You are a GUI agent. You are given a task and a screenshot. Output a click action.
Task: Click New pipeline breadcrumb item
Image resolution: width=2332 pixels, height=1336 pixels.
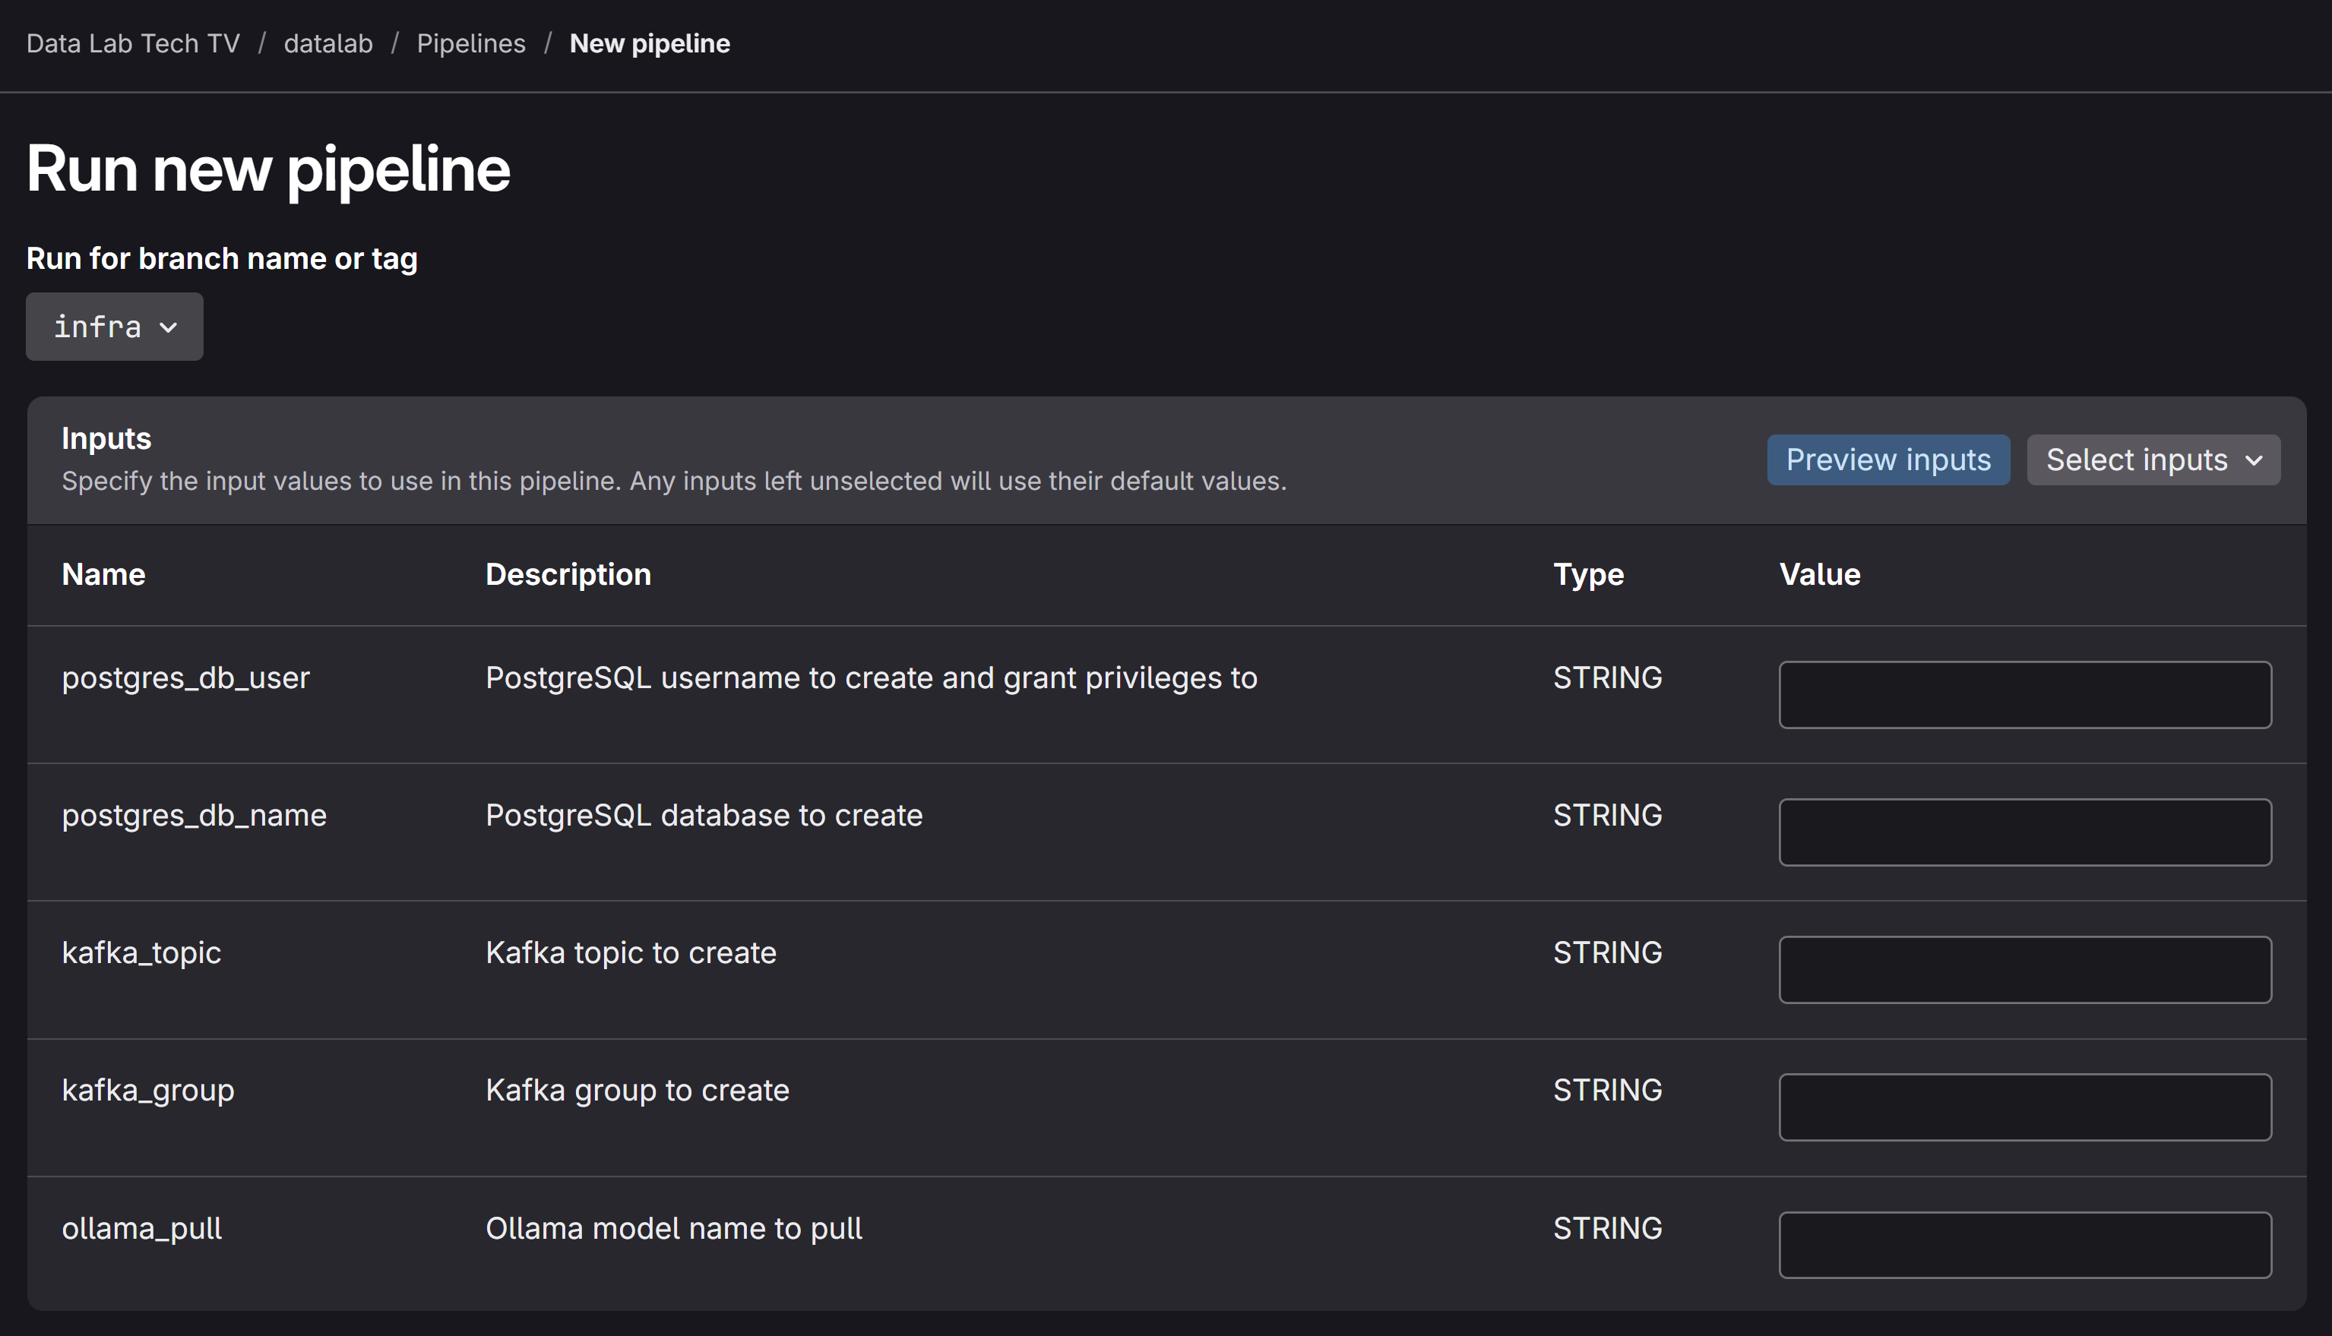649,43
